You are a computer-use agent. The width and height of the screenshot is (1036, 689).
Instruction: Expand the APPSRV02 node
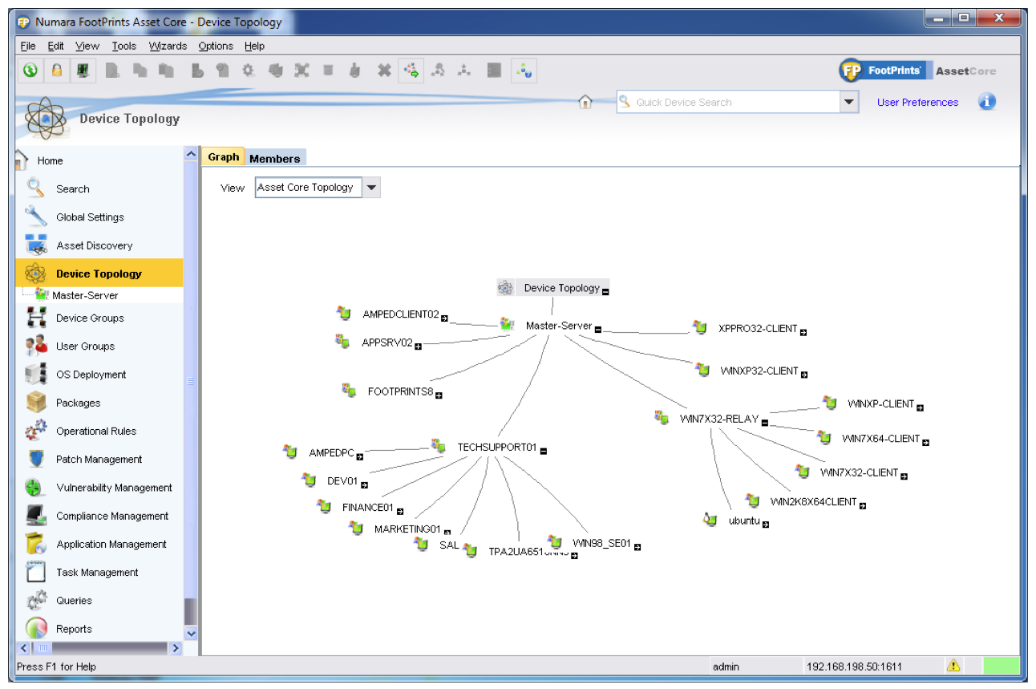coord(418,346)
